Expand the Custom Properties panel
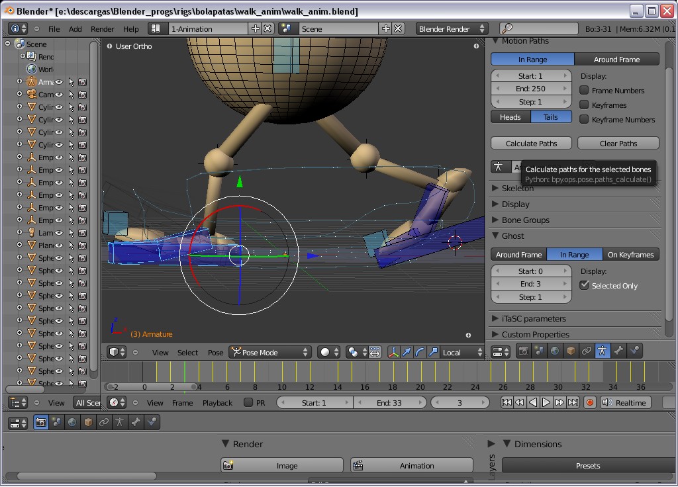 click(x=495, y=334)
